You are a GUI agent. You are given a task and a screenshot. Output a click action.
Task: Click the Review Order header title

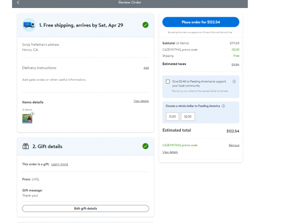click(x=130, y=2)
